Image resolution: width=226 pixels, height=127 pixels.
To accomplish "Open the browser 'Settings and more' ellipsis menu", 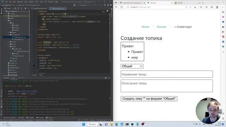I will (x=223, y=7).
